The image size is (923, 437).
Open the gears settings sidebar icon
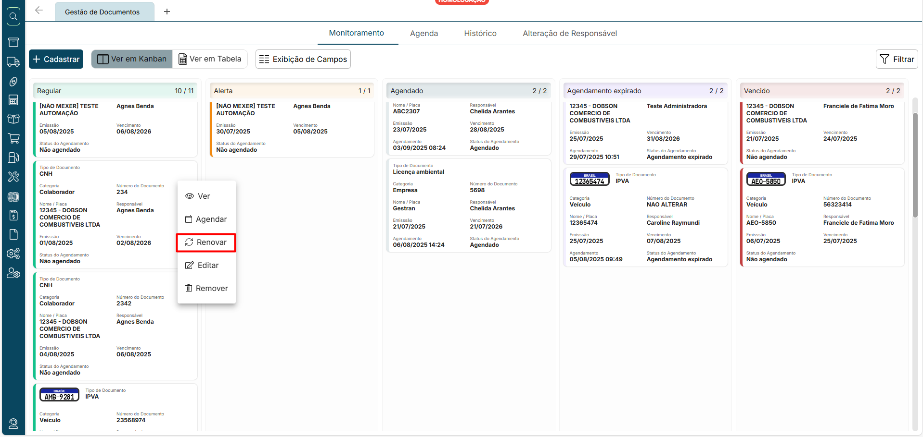tap(13, 254)
